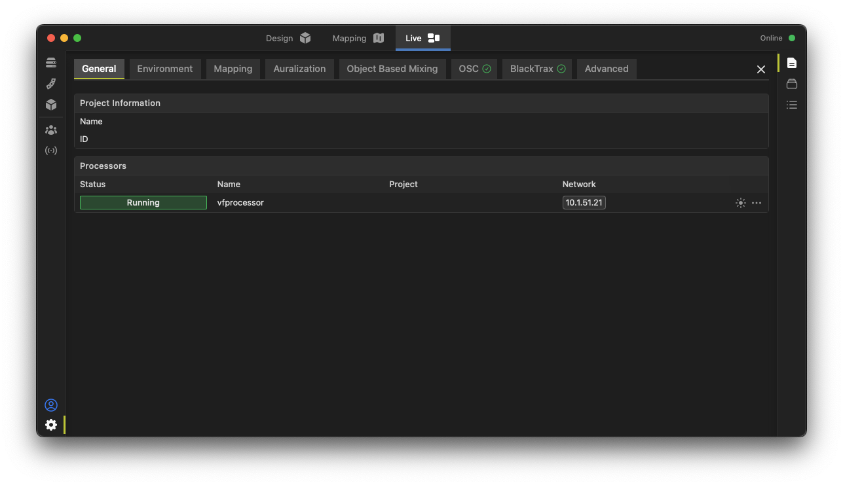Open the user account profile icon
Viewport: 843px width, 485px height.
(x=51, y=405)
